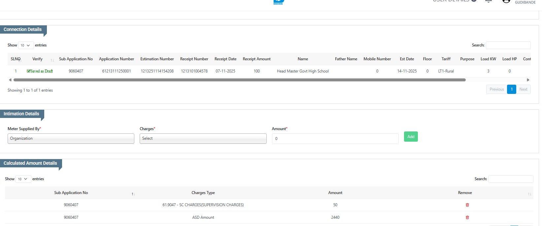Click the BESCOM logo in header
This screenshot has width=542, height=226.
(x=279, y=2)
